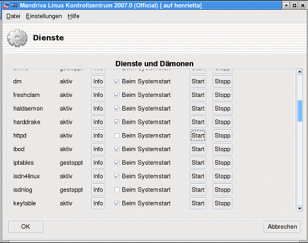Toggle Beim Systemstart for freshclam

click(x=117, y=95)
